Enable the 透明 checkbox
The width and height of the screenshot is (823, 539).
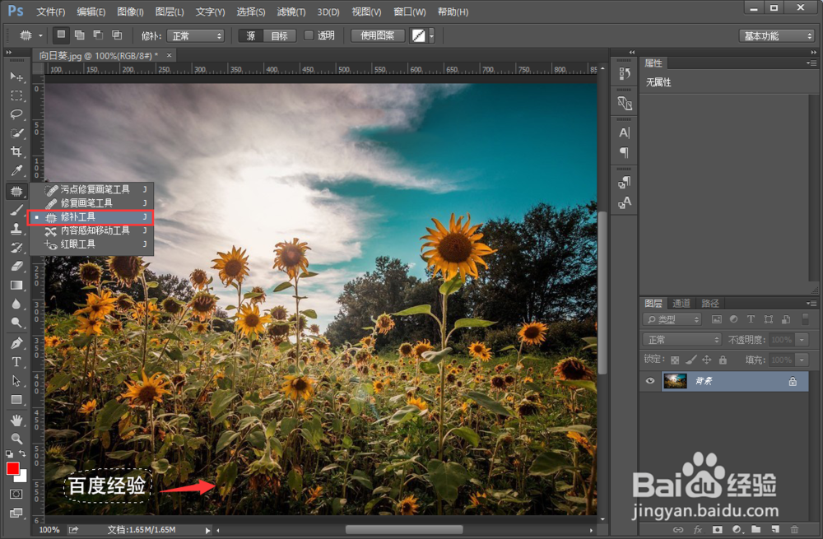(309, 35)
